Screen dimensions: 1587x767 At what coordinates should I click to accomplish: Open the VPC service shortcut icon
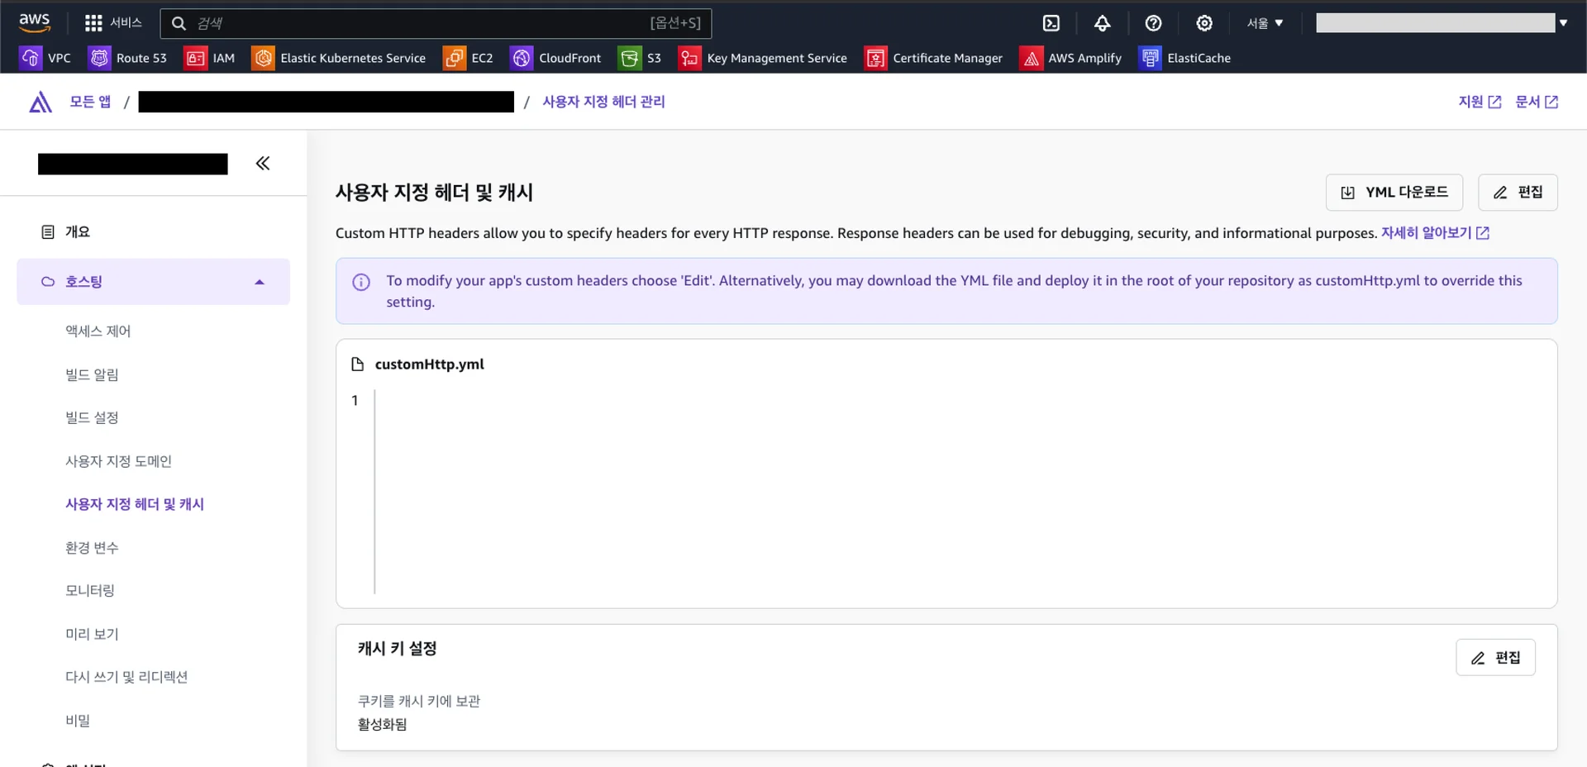(31, 58)
